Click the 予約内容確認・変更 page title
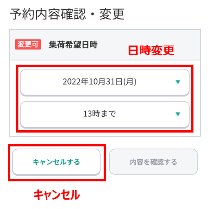 point(67,14)
